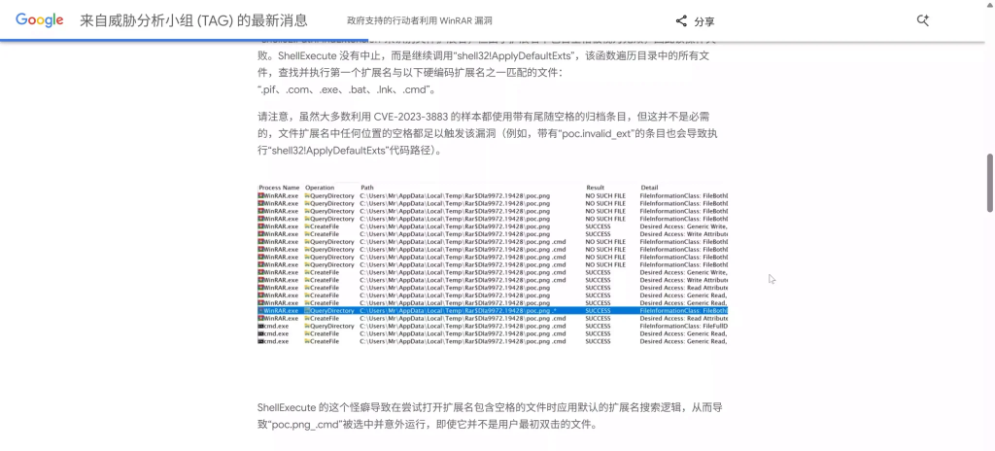Click the Google logo

[39, 20]
